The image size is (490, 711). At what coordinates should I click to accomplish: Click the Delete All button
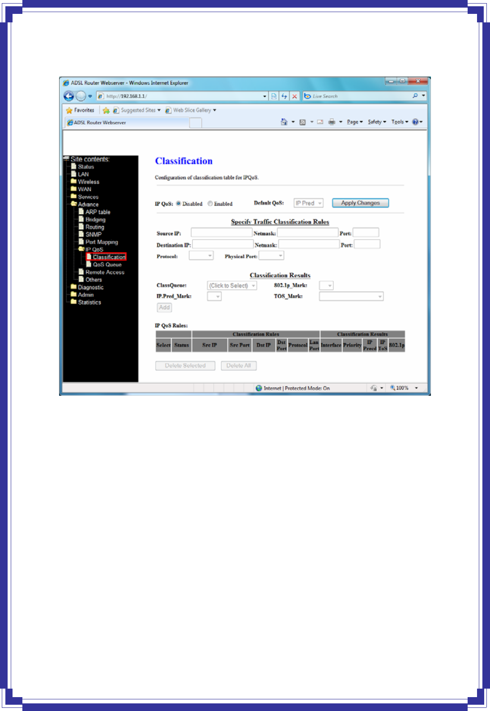click(239, 365)
